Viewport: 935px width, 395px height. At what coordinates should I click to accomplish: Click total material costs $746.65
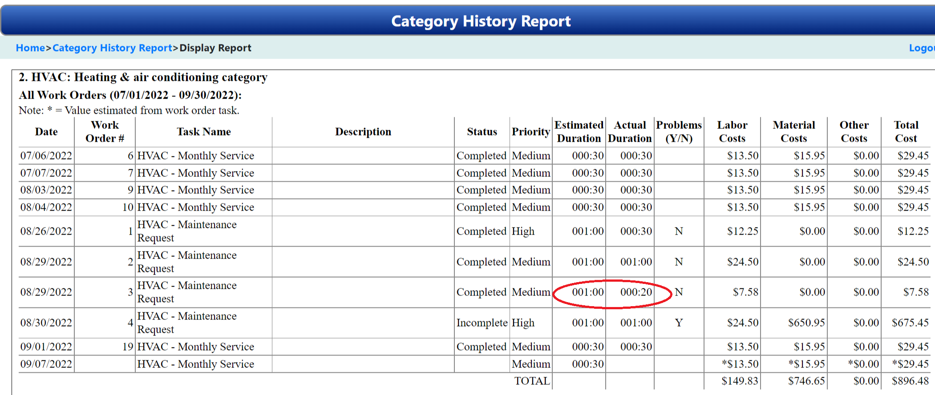tap(806, 381)
